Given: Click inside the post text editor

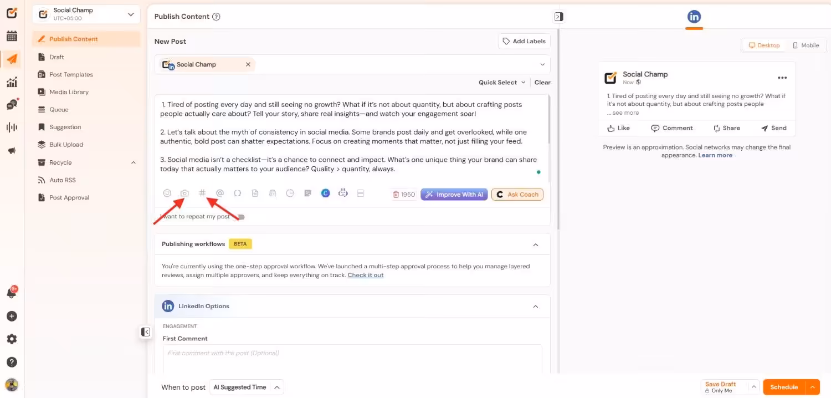Looking at the screenshot, I should 352,139.
